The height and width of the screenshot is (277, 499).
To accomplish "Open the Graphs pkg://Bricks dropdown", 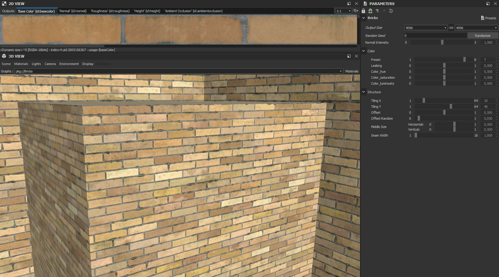I will (x=341, y=71).
